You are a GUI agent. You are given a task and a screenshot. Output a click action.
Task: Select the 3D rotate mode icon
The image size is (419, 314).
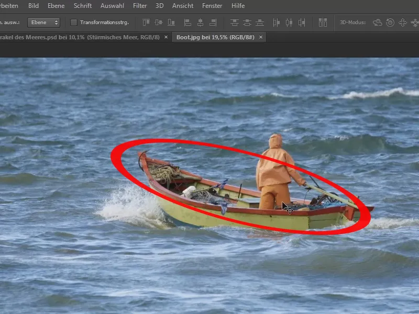tap(377, 23)
